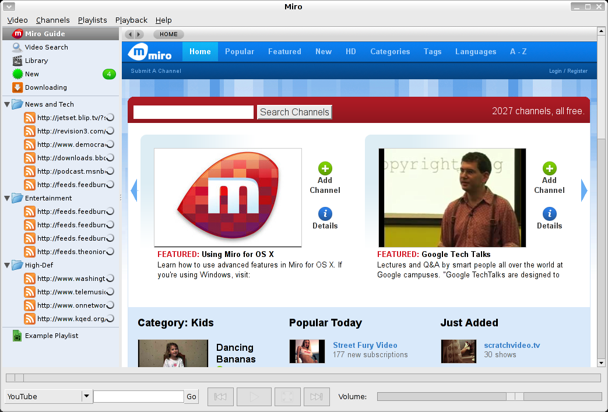Screen dimensions: 608x412
Task: Switch to the Featured tab
Action: pos(284,51)
